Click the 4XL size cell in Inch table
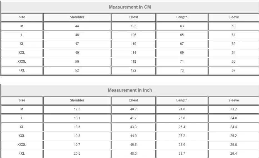The image size is (259, 158). coord(22,154)
